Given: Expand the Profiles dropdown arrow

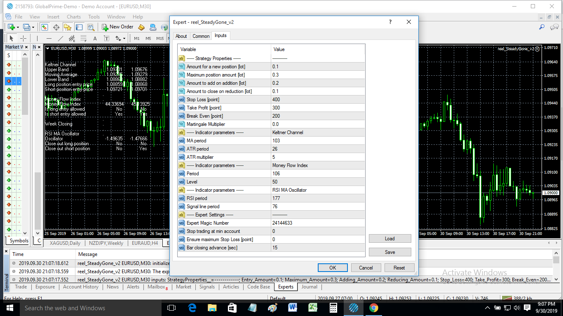Looking at the screenshot, I should tap(34, 27).
